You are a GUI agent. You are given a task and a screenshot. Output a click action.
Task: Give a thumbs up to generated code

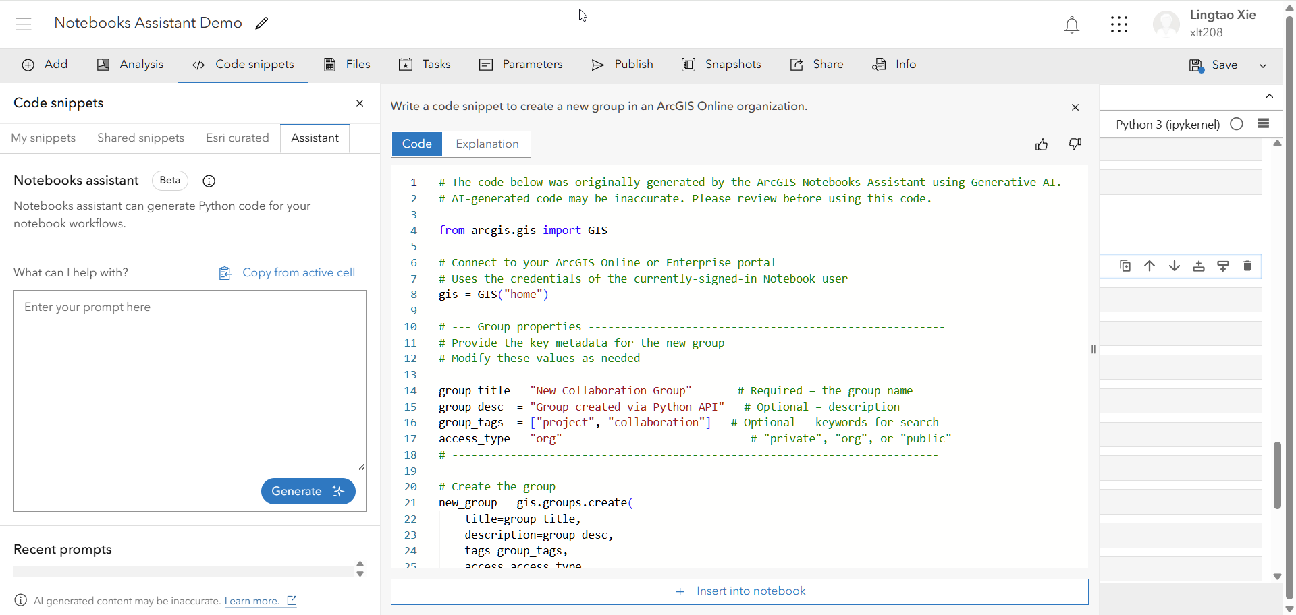tap(1042, 144)
